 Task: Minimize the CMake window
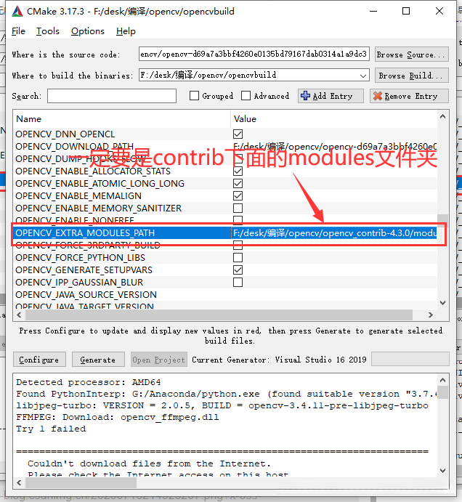373,11
